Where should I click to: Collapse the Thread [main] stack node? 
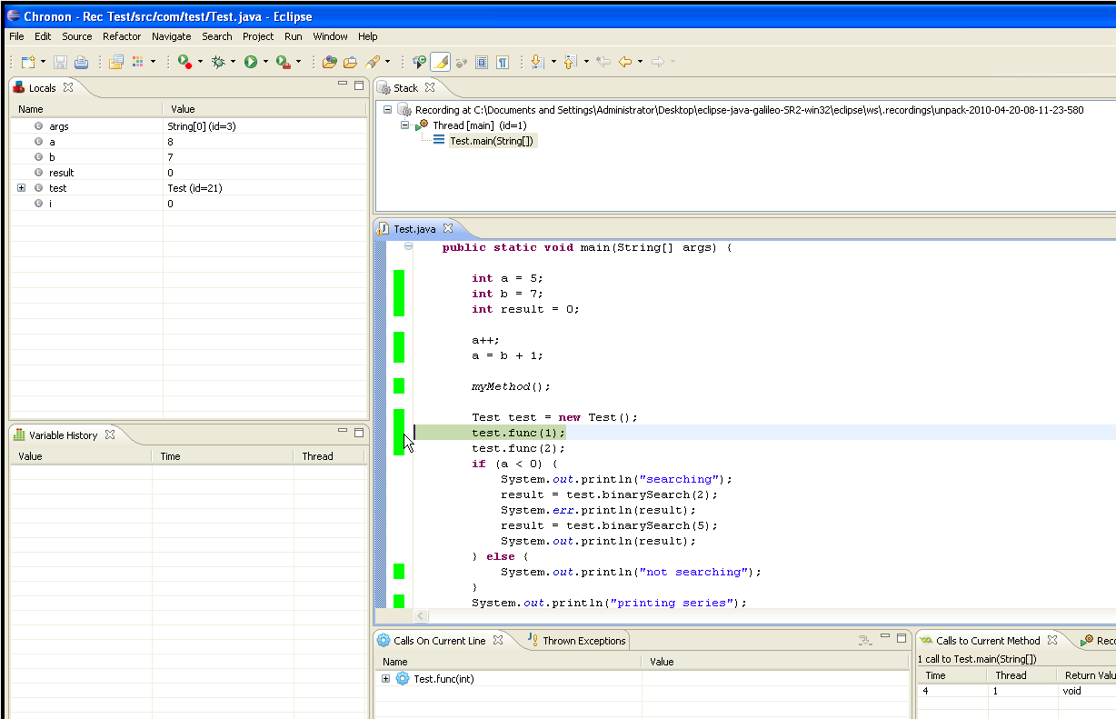pyautogui.click(x=405, y=125)
